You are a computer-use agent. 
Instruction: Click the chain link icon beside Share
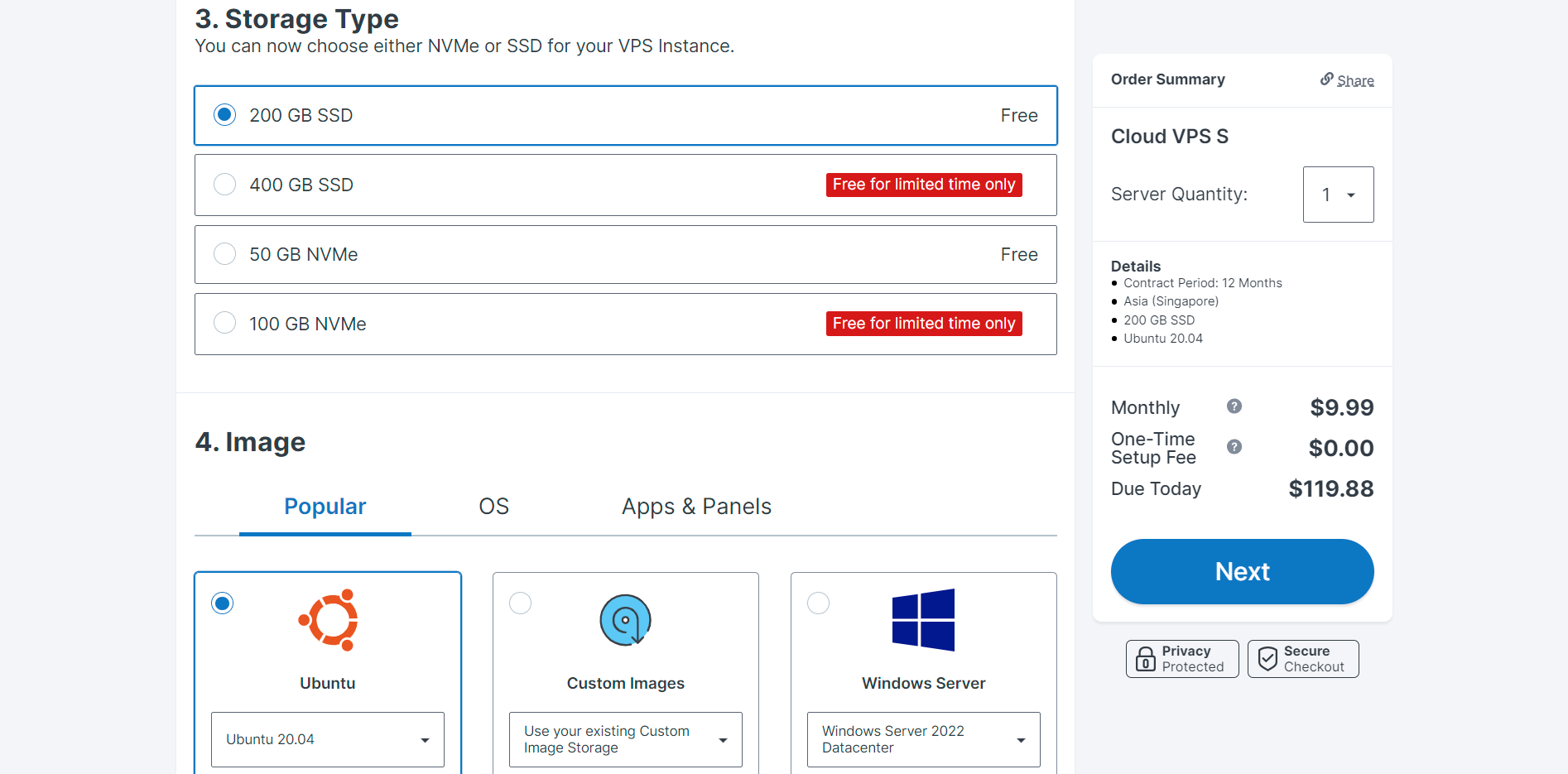click(1326, 79)
